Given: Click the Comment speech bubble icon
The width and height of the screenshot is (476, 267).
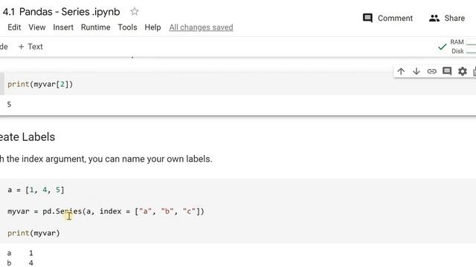Looking at the screenshot, I should pos(367,18).
